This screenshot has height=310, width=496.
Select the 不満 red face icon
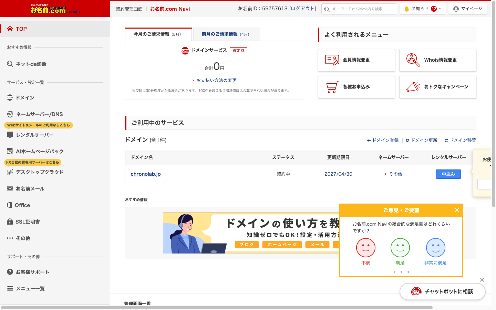[365, 248]
